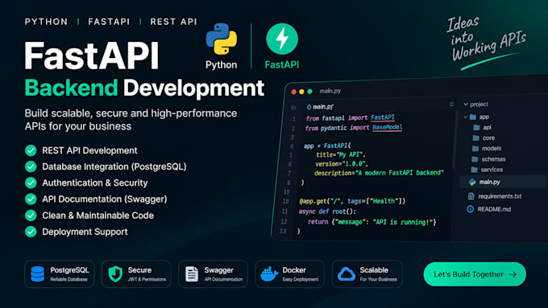Click the return message code line
The width and height of the screenshot is (548, 308).
pos(372,222)
